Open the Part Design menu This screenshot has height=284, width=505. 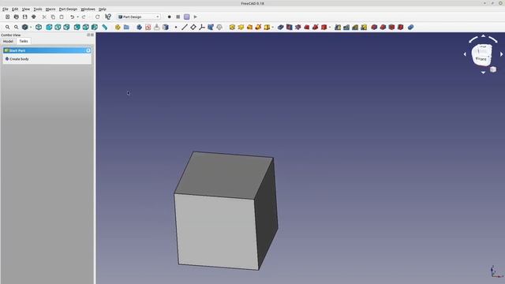68,9
